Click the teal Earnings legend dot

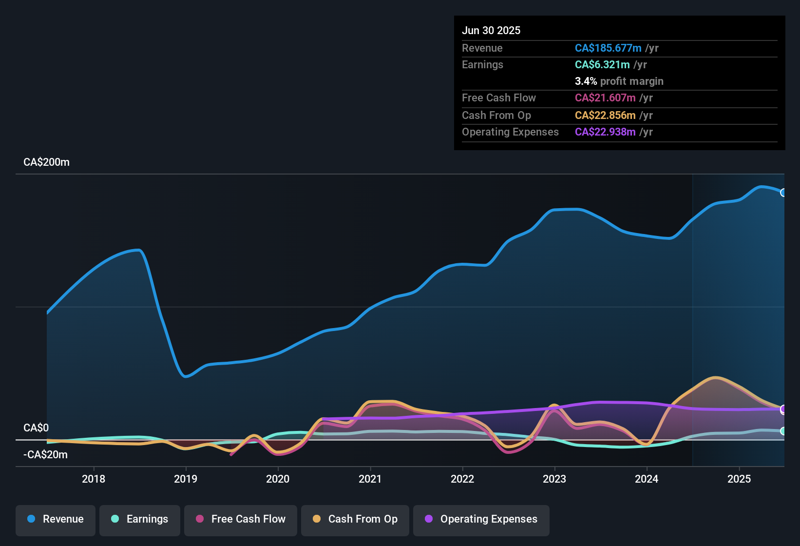pos(115,519)
